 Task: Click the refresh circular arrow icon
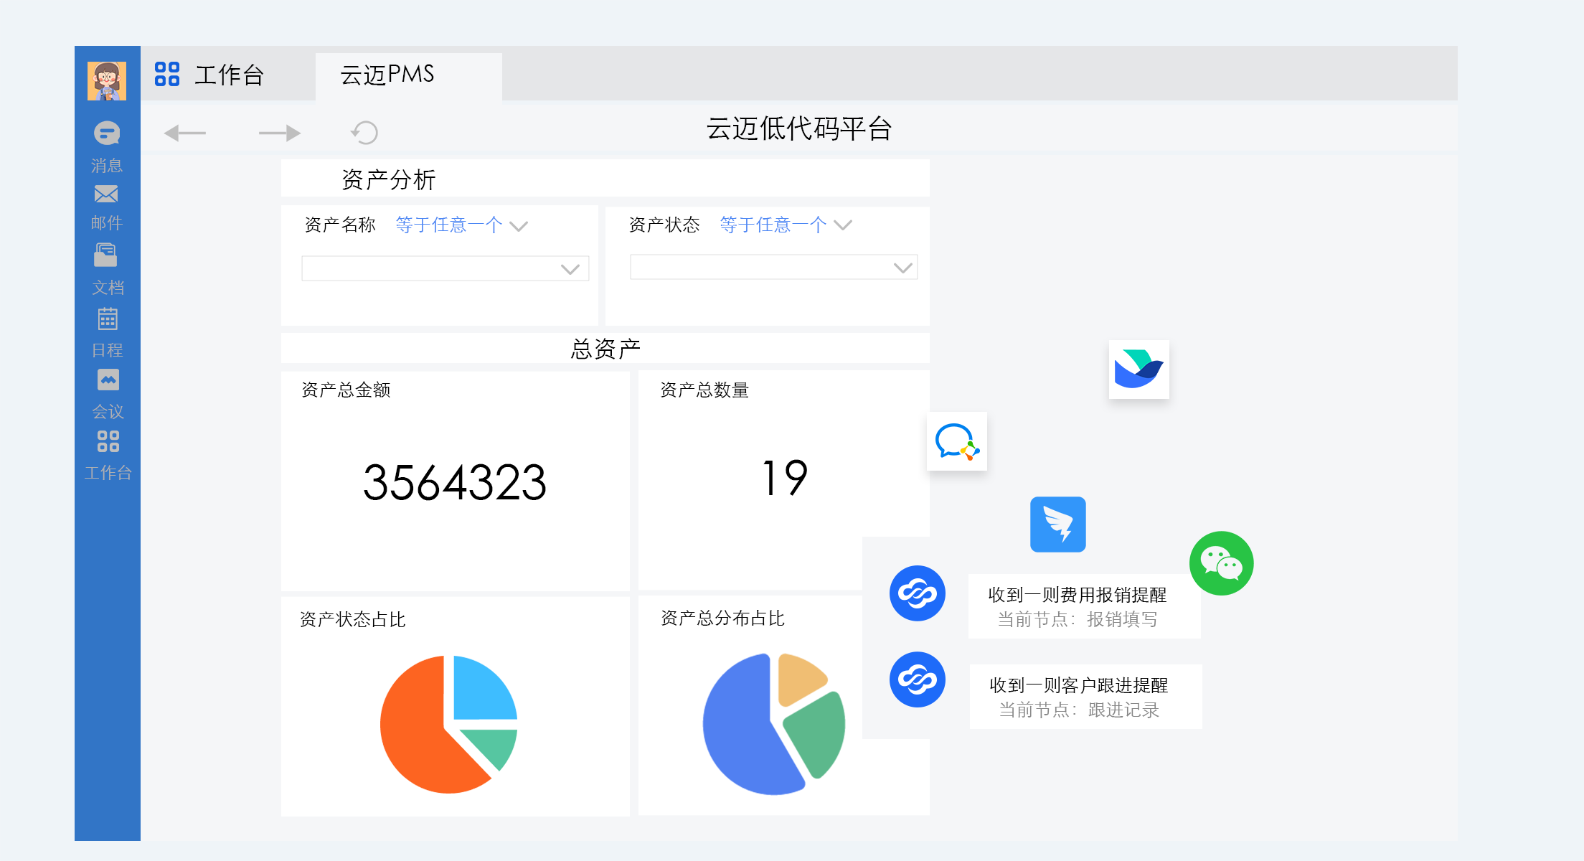pos(364,133)
